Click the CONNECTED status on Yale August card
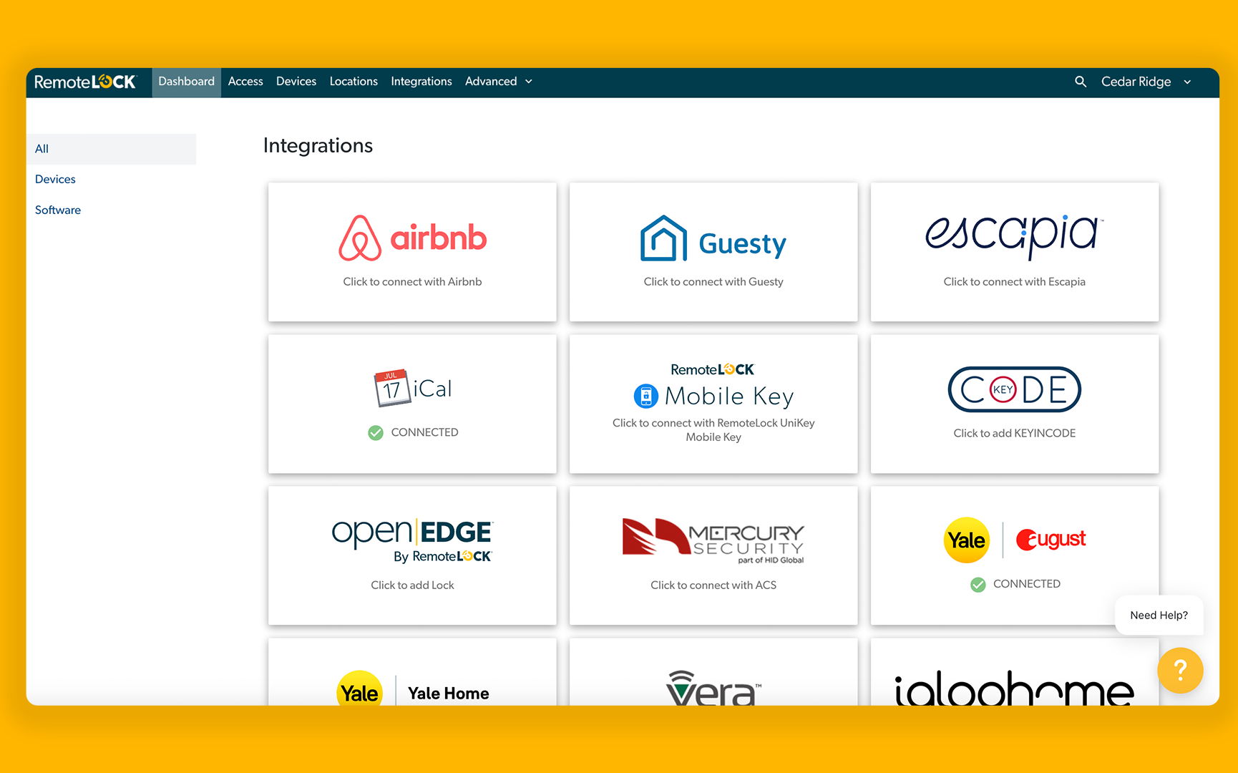This screenshot has height=773, width=1238. tap(1027, 584)
